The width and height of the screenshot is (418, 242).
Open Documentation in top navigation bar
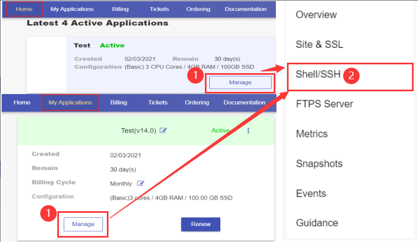point(246,9)
